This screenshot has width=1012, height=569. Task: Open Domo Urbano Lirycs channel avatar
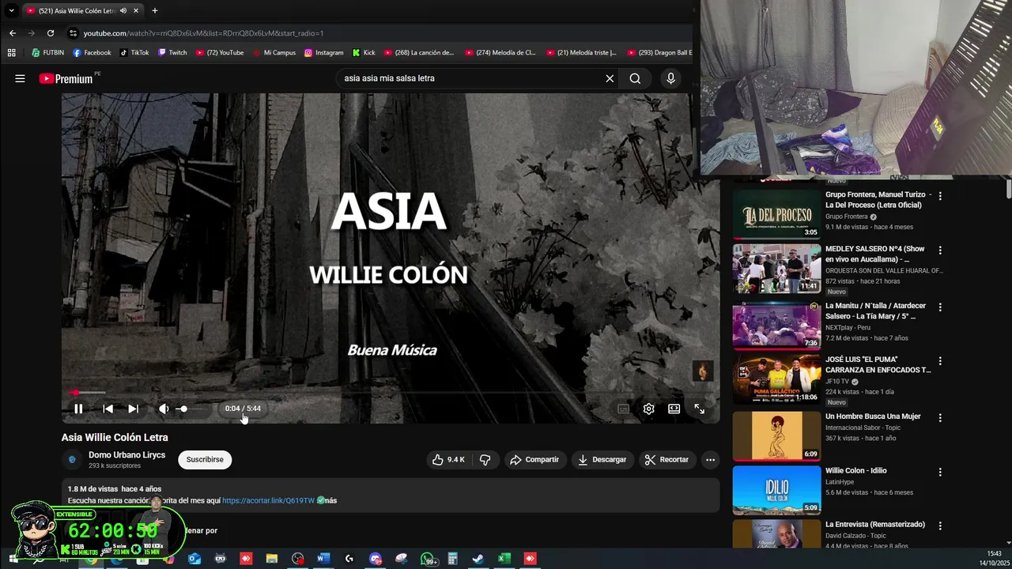point(72,459)
